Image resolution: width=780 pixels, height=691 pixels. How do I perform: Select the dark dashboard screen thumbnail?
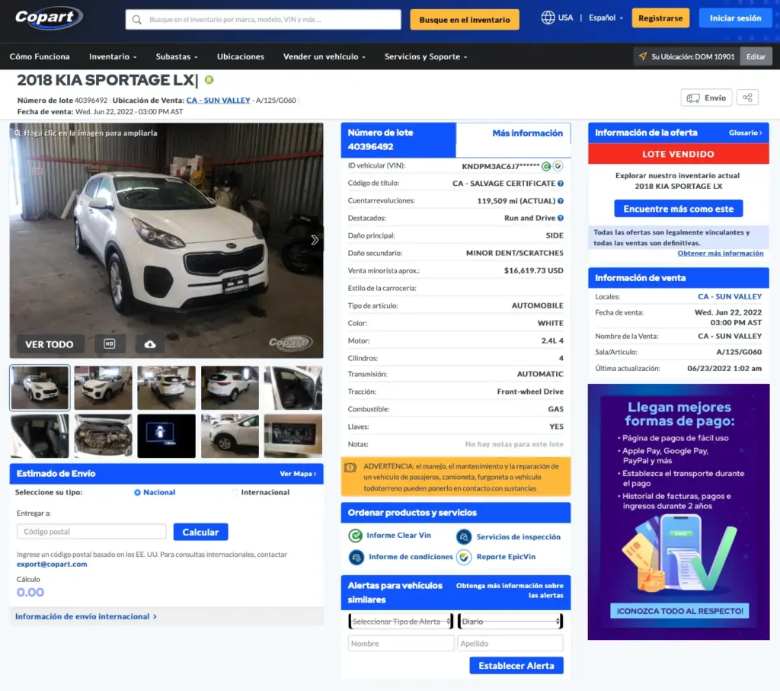click(x=166, y=436)
